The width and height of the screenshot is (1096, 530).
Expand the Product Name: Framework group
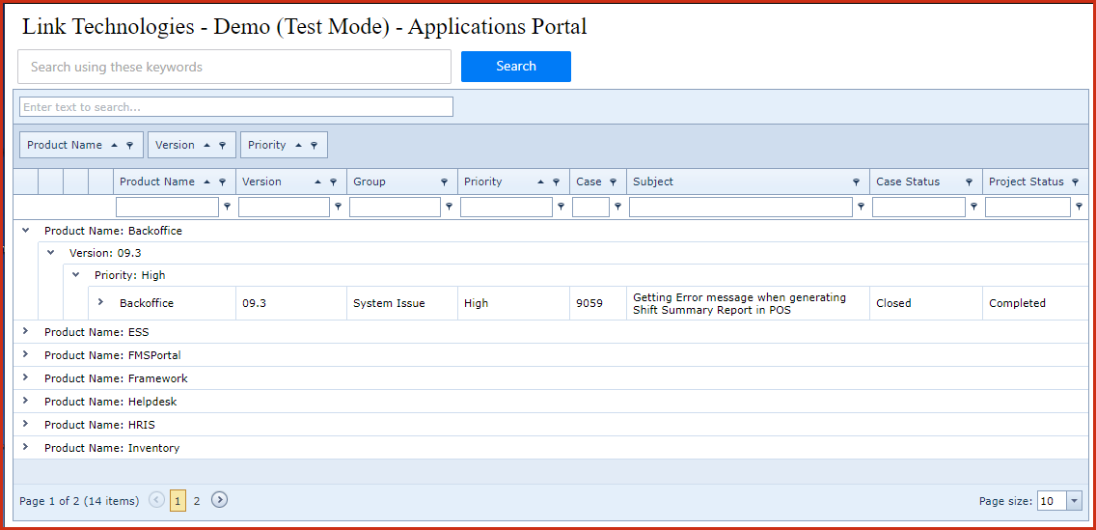pyautogui.click(x=26, y=377)
